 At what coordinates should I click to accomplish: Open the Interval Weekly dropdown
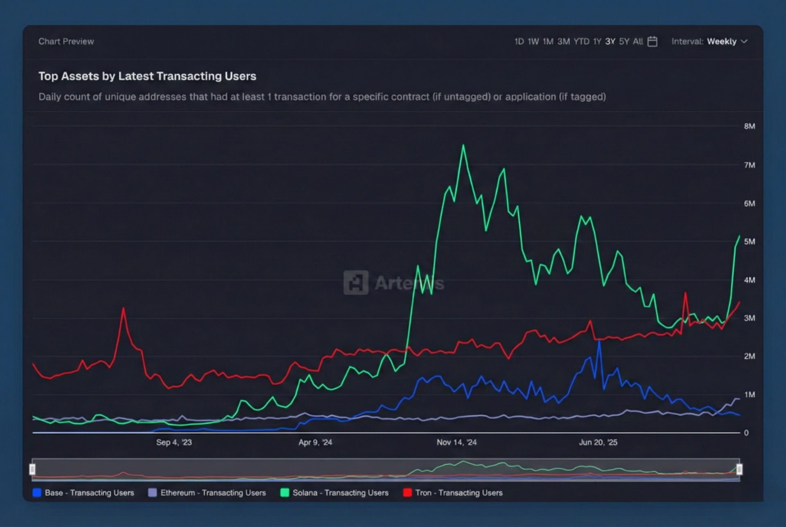coord(721,42)
